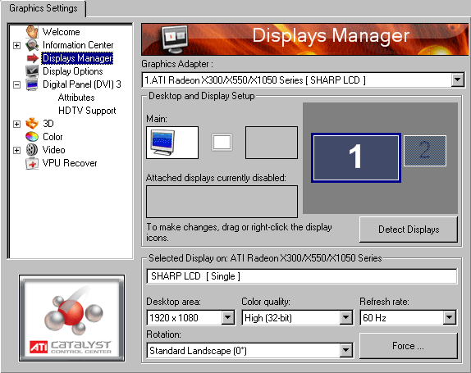Viewport: 471px width, 373px height.
Task: Collapse the Digital Panel (DVI) 3 node
Action: 16,84
